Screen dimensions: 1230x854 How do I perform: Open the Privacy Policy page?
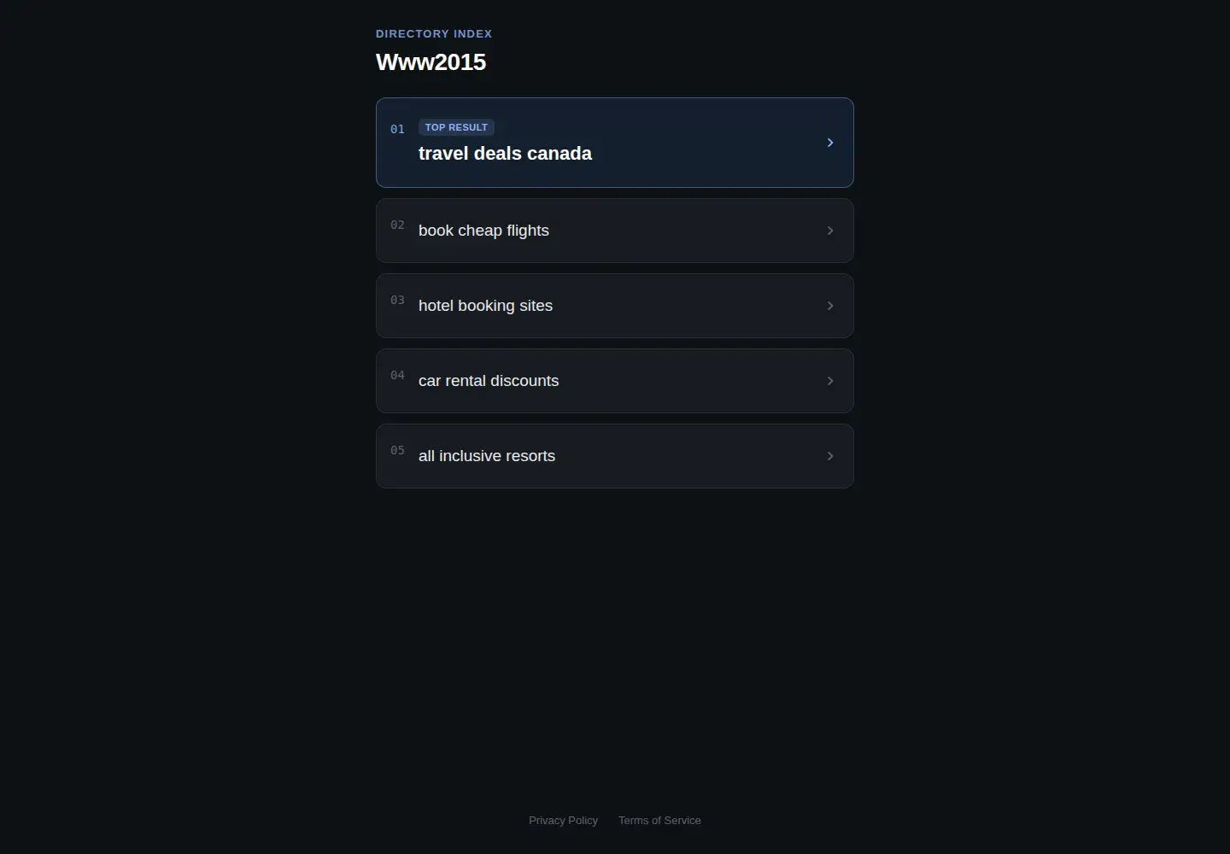pos(563,821)
